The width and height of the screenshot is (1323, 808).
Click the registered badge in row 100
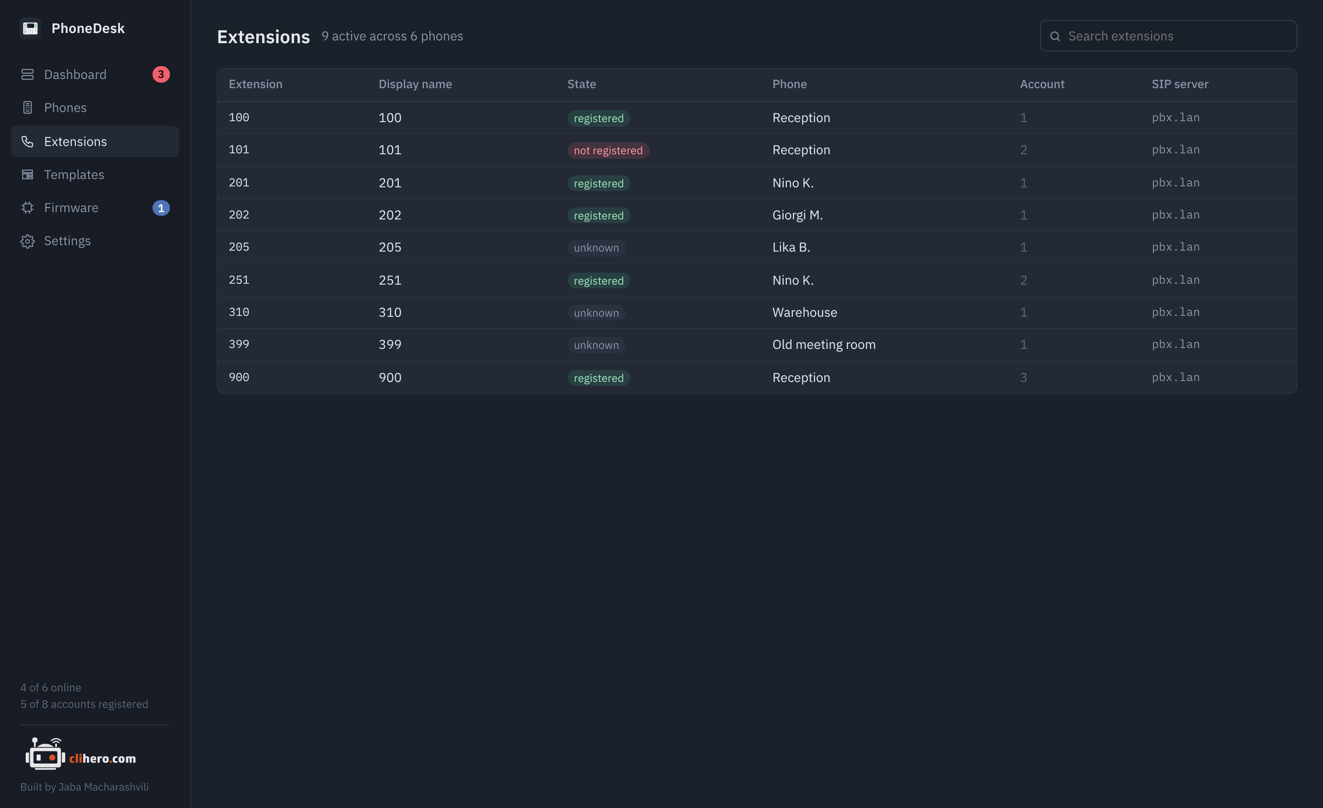coord(599,118)
